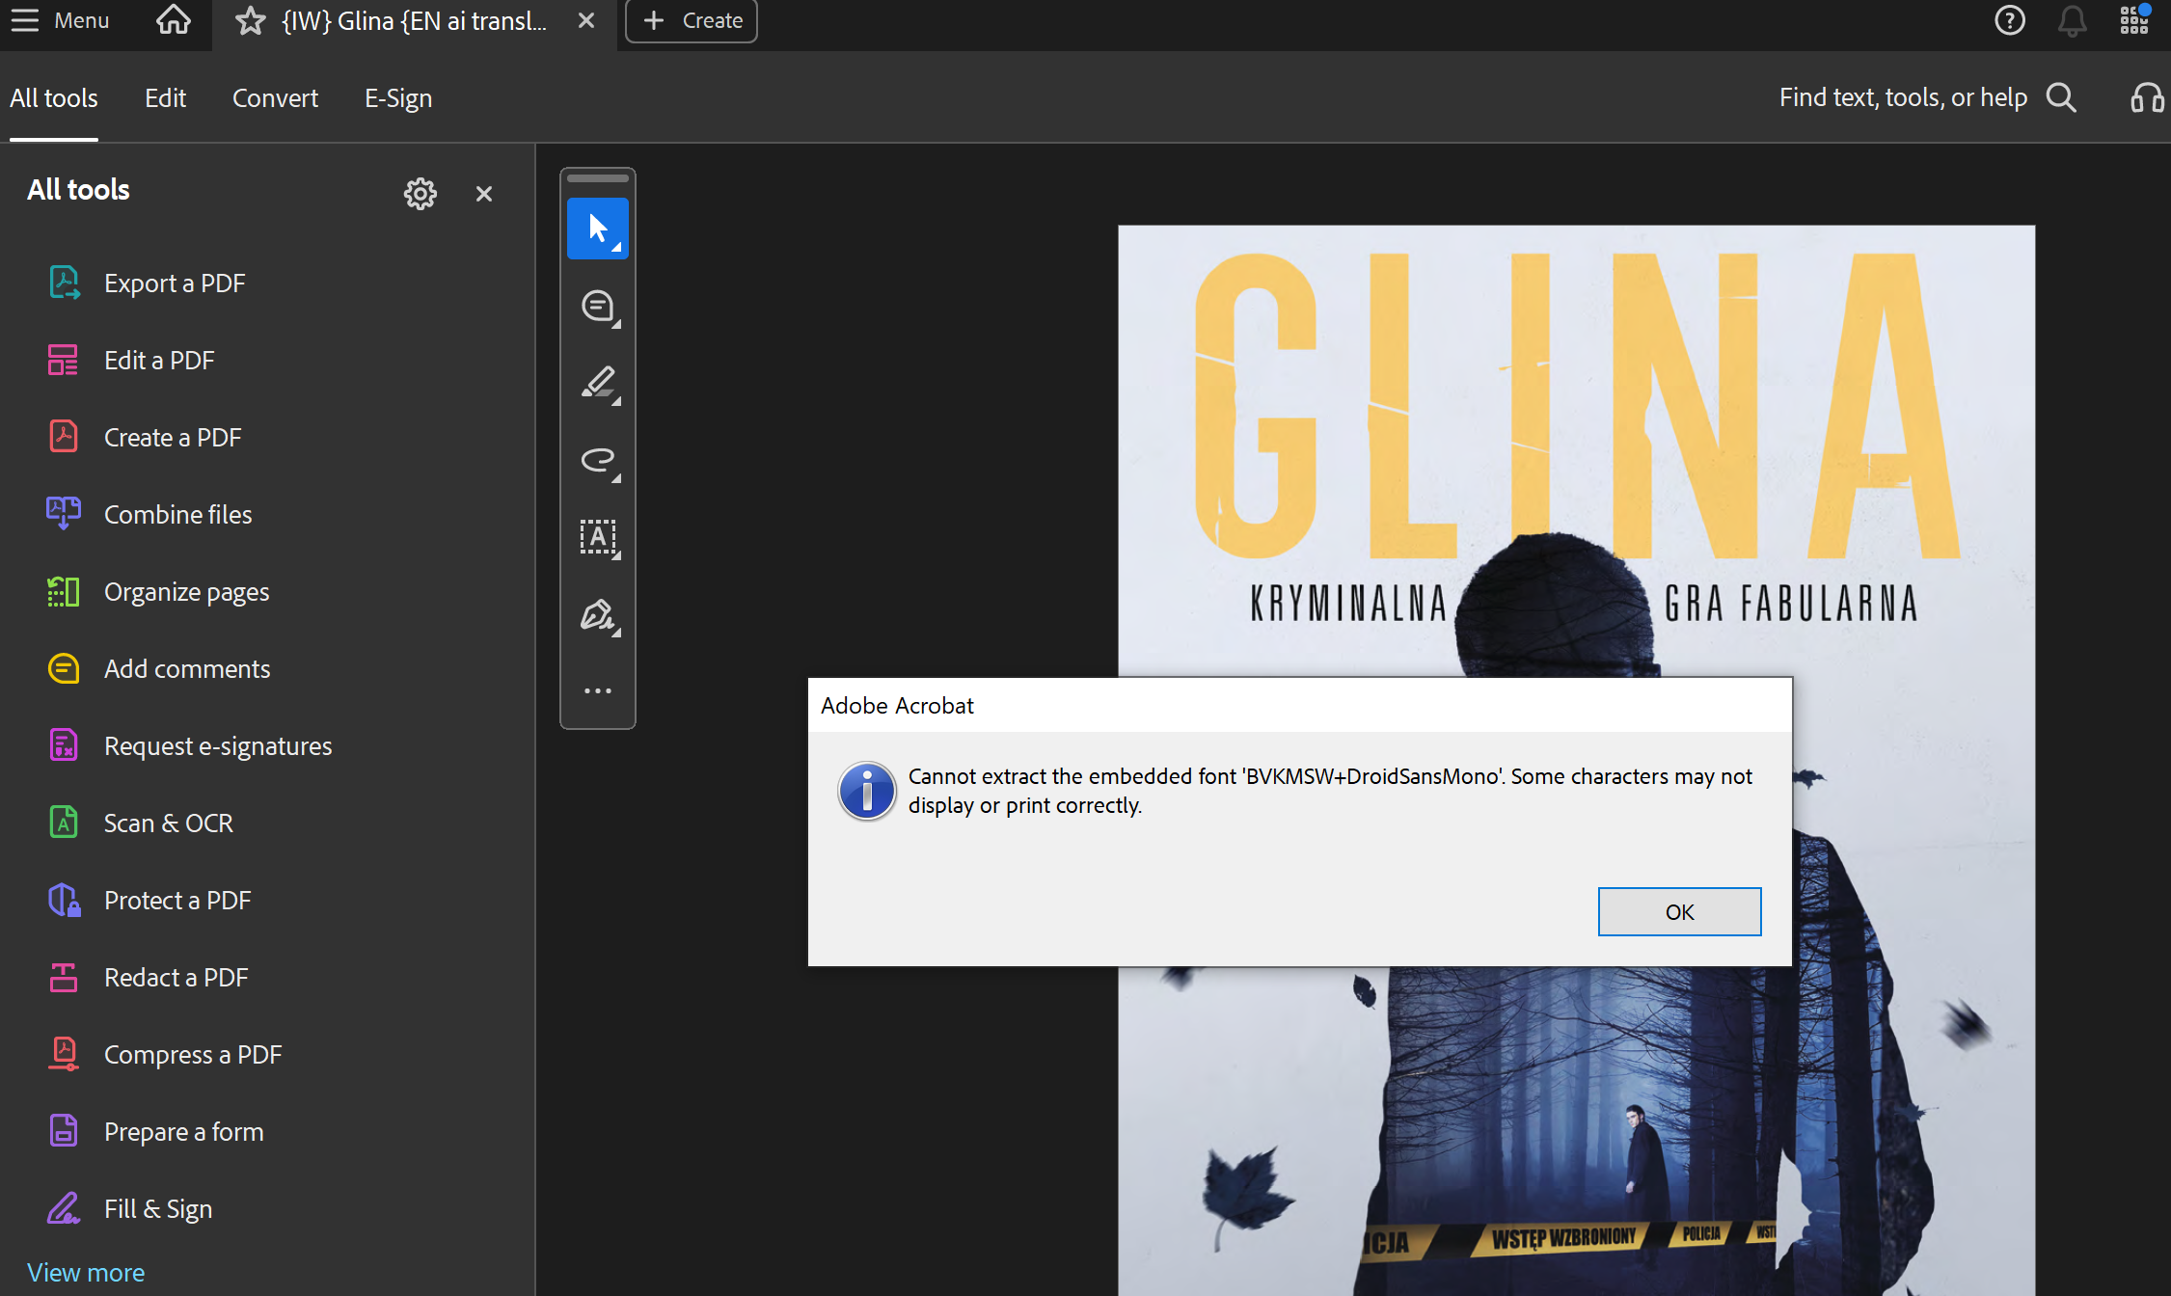Image resolution: width=2171 pixels, height=1296 pixels.
Task: Open the Help question mark icon
Action: [x=2010, y=20]
